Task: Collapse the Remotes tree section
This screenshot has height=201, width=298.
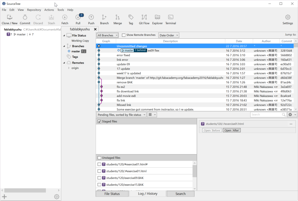Action: 64,63
